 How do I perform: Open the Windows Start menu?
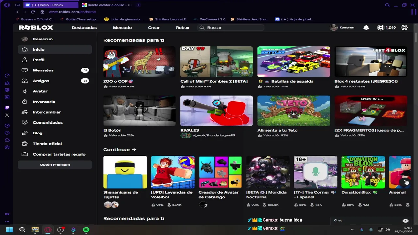(9, 230)
